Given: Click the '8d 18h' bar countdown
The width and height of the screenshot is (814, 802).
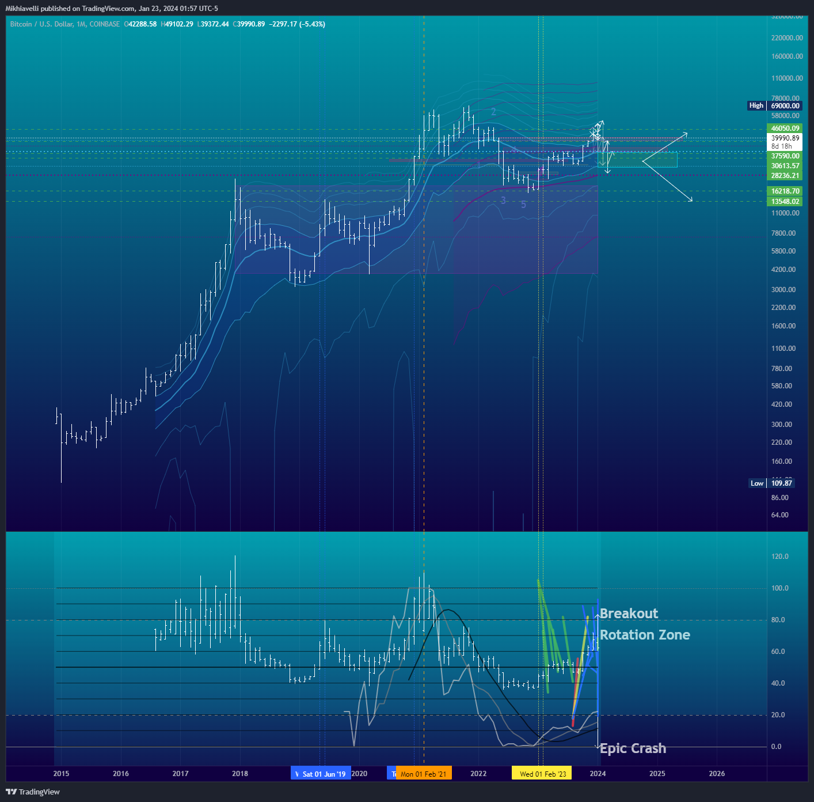Looking at the screenshot, I should pos(781,146).
